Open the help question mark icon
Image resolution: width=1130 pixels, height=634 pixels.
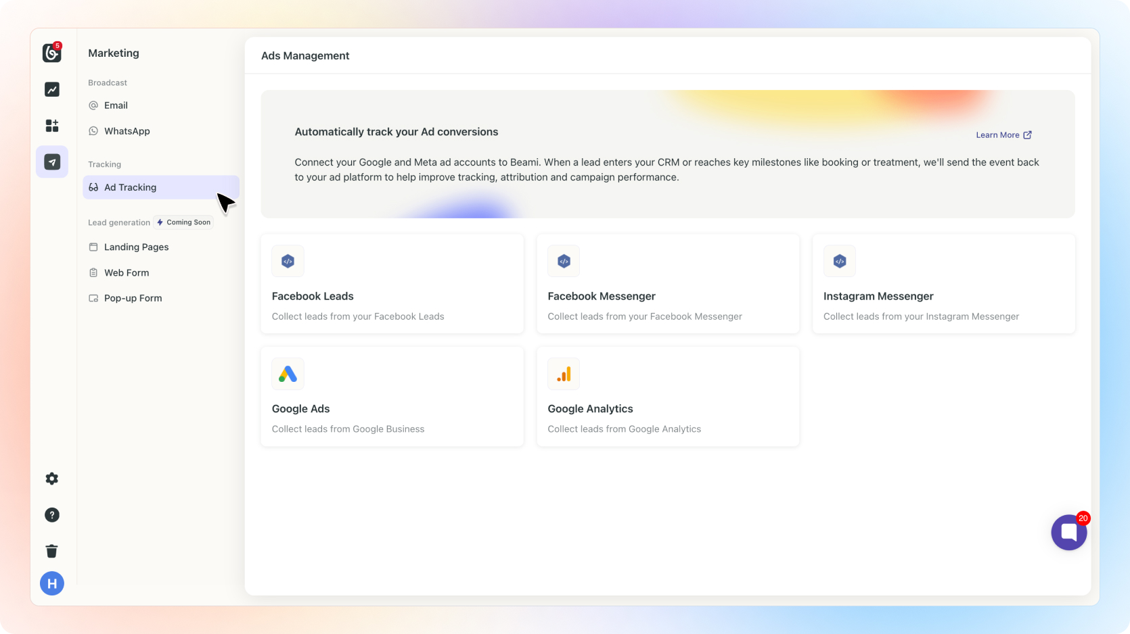tap(52, 515)
